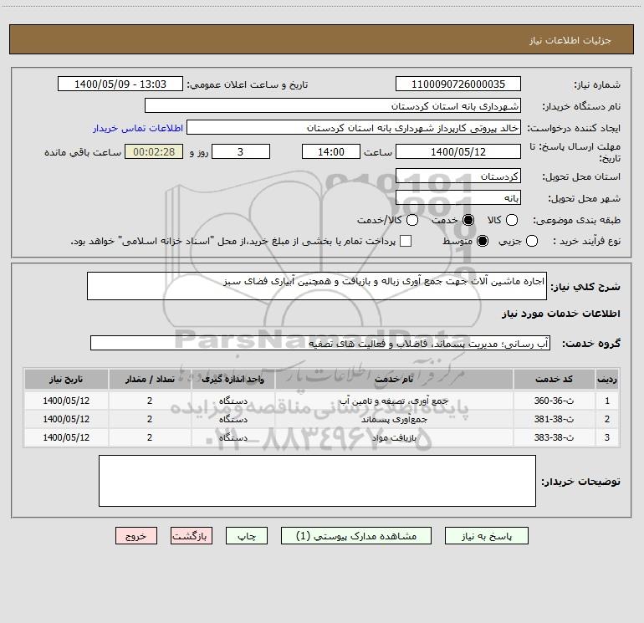Click the remaining days field showing 3
Screen dimensions: 644x623
tap(241, 151)
